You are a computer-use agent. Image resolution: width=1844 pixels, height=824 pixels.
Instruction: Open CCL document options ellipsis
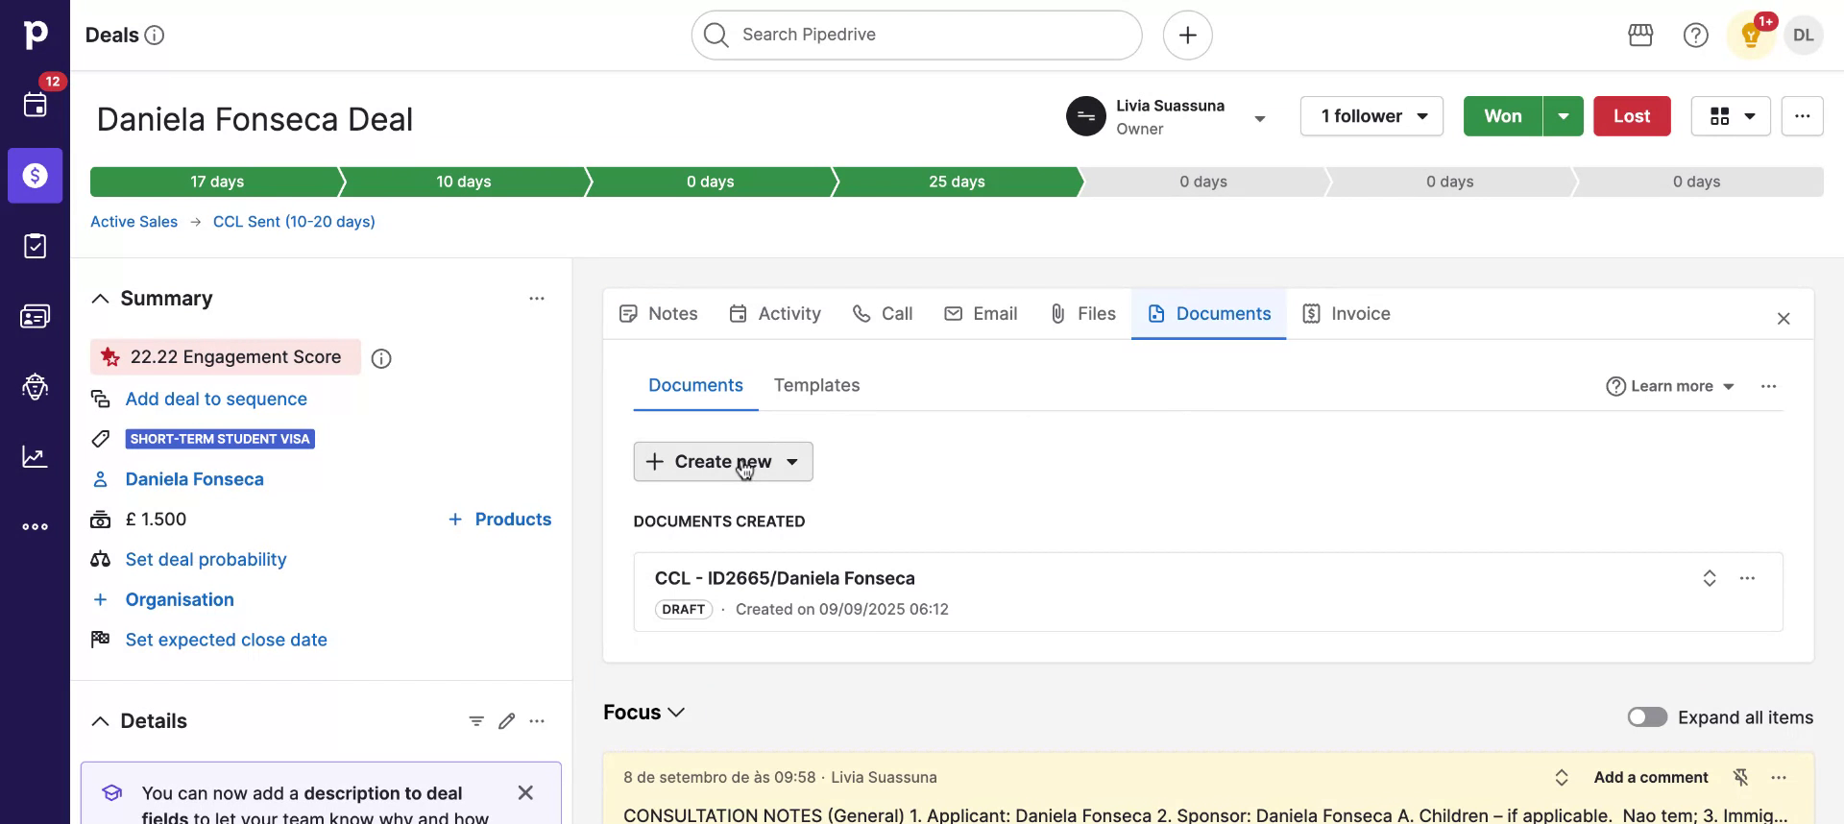click(x=1747, y=578)
